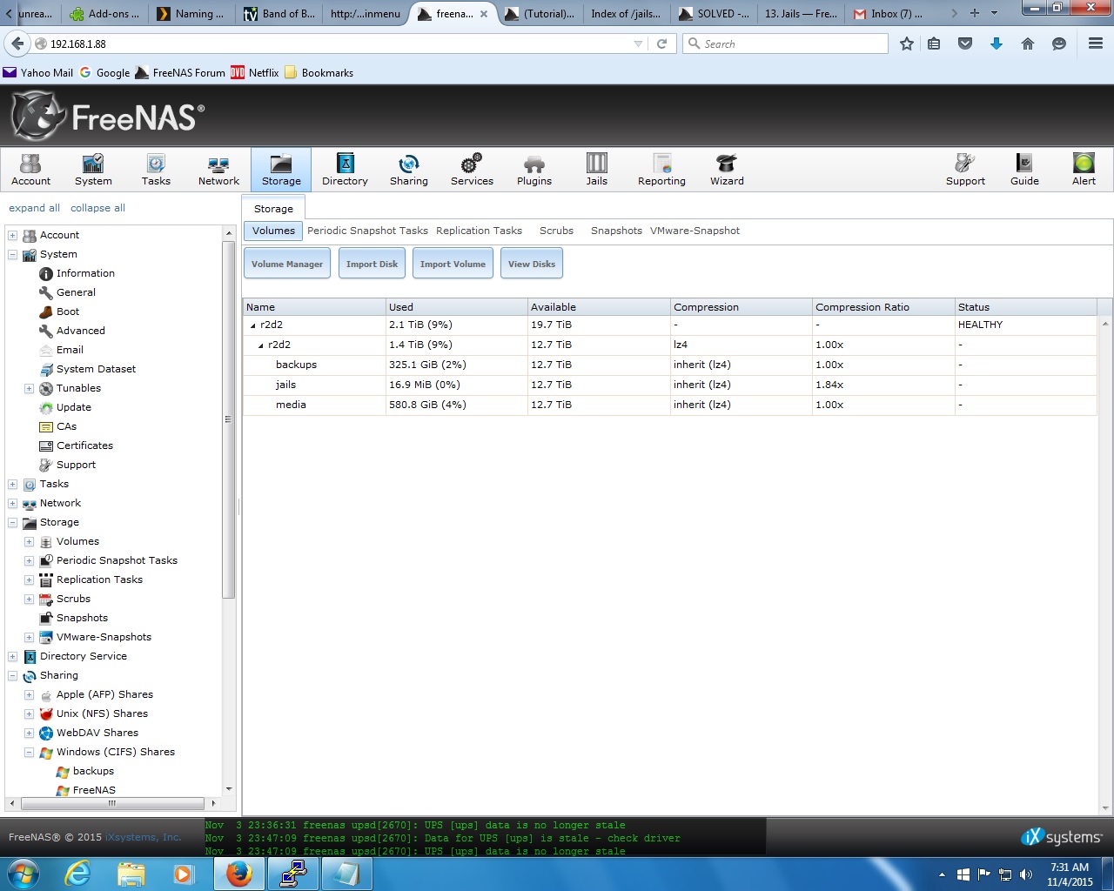Open the Sharing toolbar icon
1114x891 pixels.
[x=408, y=169]
